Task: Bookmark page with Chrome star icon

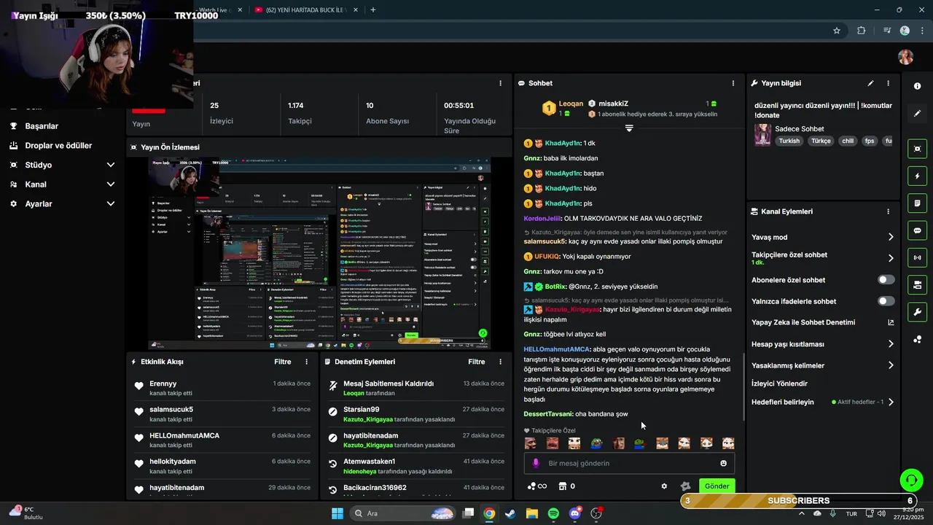Action: (837, 31)
